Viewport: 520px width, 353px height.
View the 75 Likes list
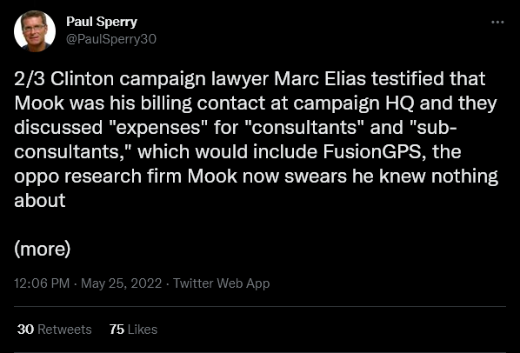pos(133,330)
